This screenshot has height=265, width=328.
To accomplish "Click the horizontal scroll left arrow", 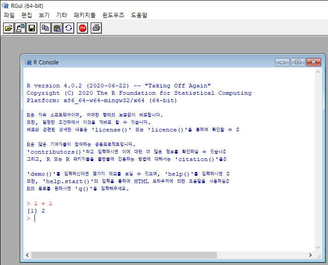I will coord(27,255).
